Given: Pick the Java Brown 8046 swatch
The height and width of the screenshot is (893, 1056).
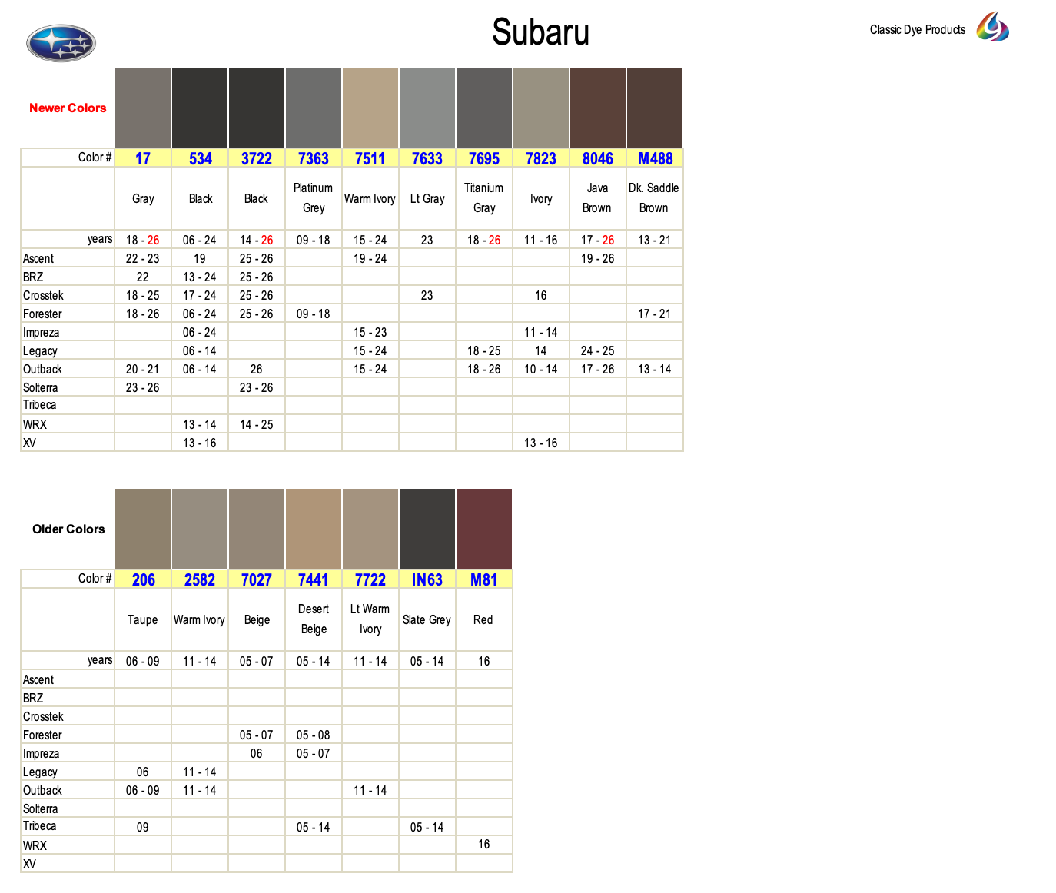Looking at the screenshot, I should click(x=598, y=108).
